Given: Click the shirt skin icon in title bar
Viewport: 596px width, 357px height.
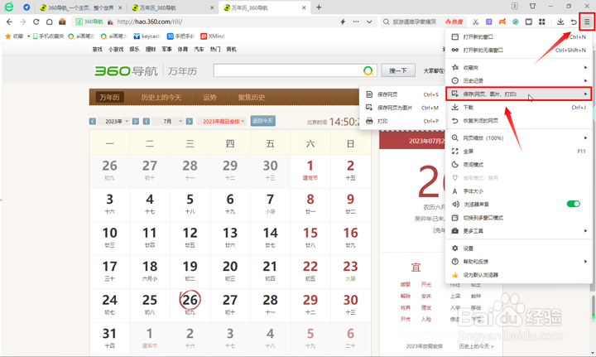Looking at the screenshot, I should [532, 6].
